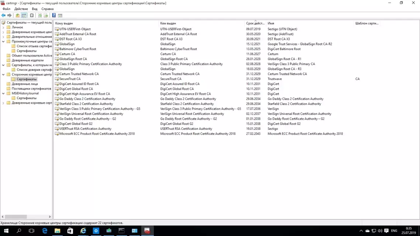
Task: Click the Export list toolbar icon
Action: 46,15
